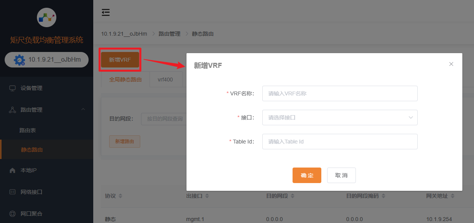
Task: Close the 新增VRF dialog with X
Action: [451, 64]
